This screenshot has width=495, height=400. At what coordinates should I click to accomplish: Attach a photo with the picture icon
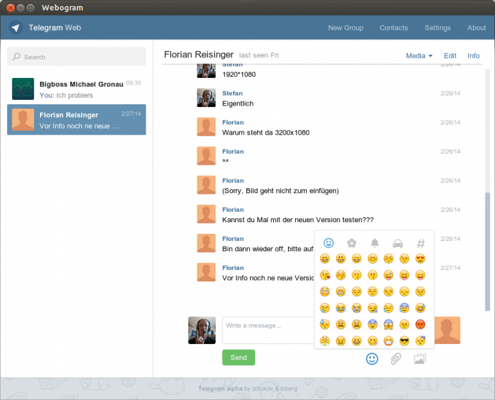pos(420,359)
